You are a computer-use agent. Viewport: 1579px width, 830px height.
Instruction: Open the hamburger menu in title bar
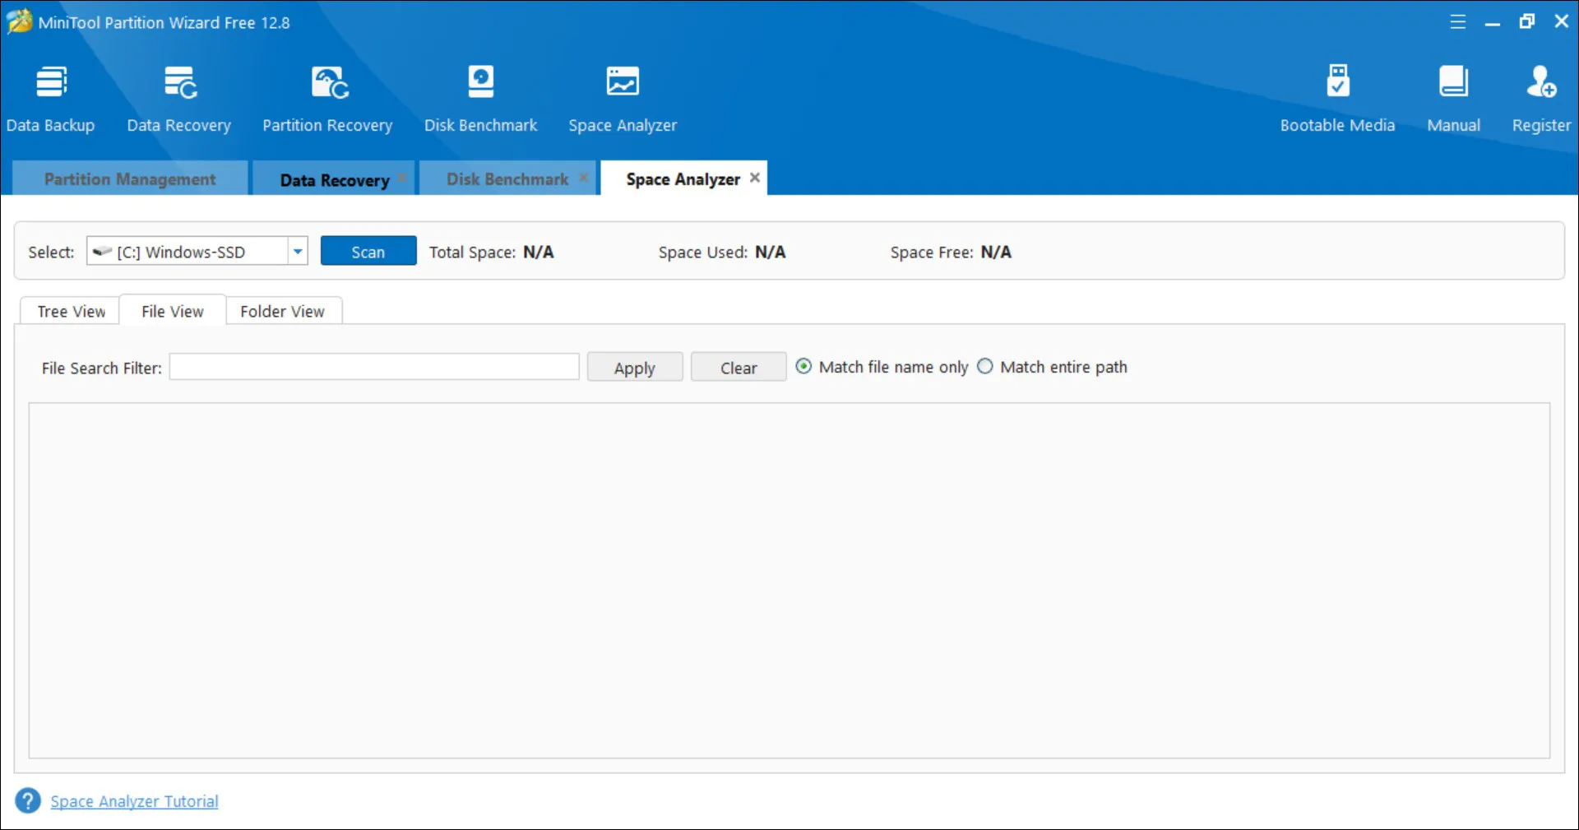coord(1457,22)
